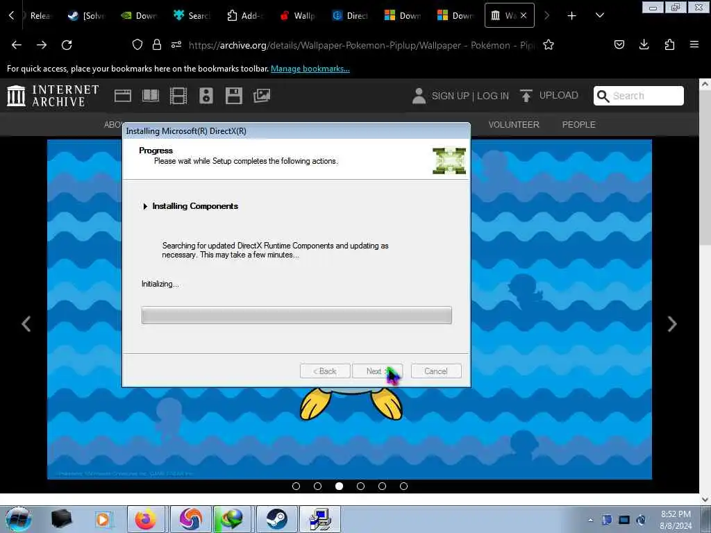The image size is (711, 533).
Task: Show next wallpaper image arrow
Action: (x=672, y=323)
